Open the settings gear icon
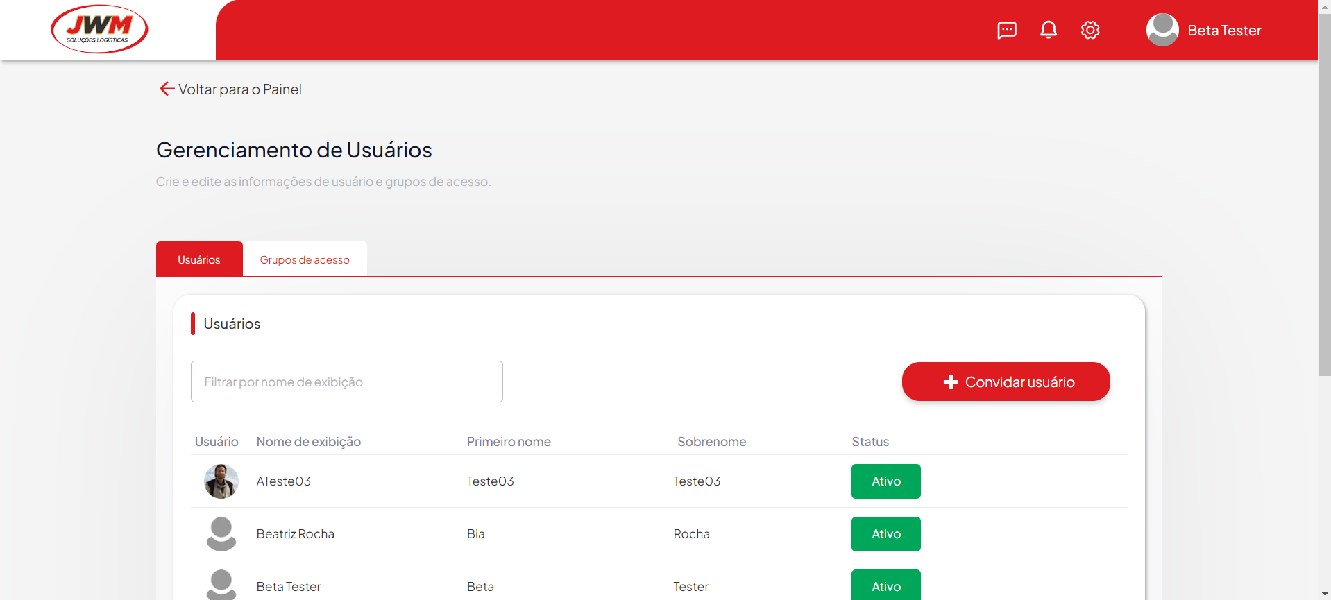The height and width of the screenshot is (600, 1331). (1090, 30)
